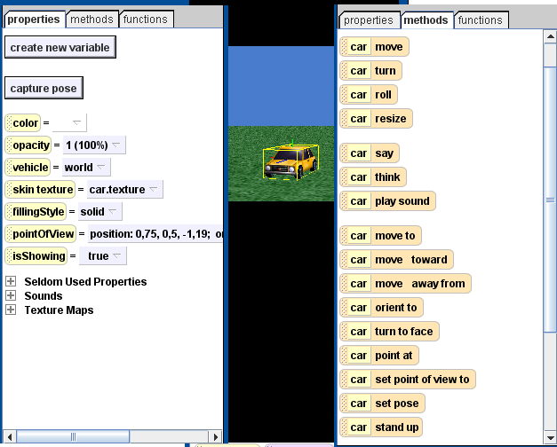557x447 pixels.
Task: Click the capture pose button
Action: click(x=44, y=89)
